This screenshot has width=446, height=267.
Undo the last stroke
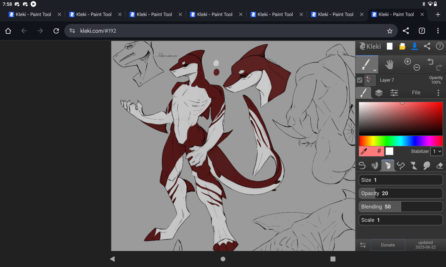coord(430,62)
